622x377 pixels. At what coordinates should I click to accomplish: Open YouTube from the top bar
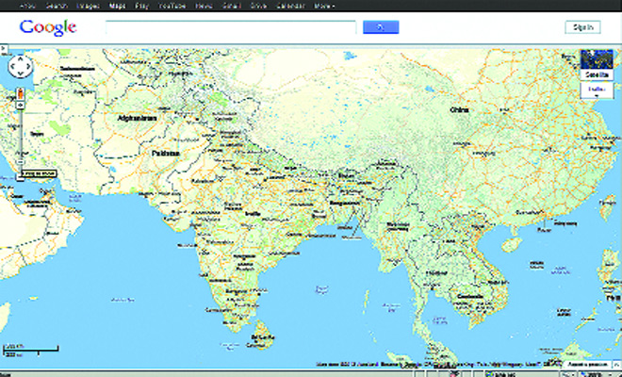click(172, 5)
